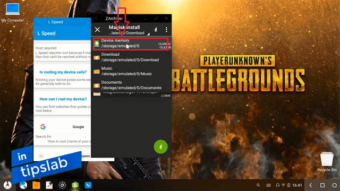Click the Download folder orange icon
The height and width of the screenshot is (191, 340).
point(97,57)
